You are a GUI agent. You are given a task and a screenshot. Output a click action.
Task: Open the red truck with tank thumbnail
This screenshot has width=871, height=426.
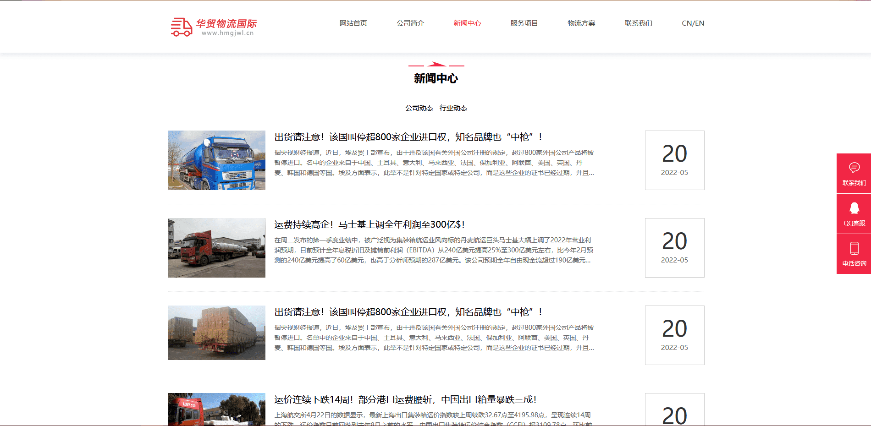tap(216, 248)
